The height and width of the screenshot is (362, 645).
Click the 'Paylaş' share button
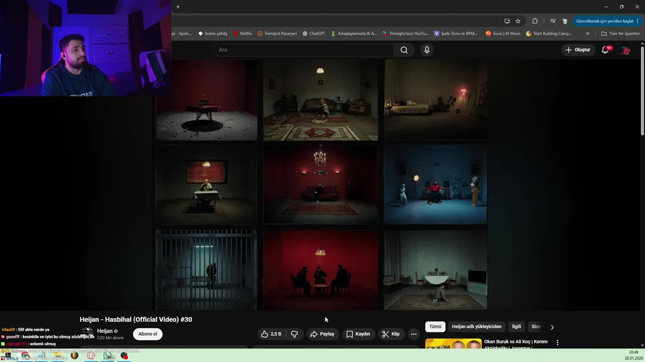322,334
